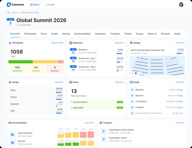Screen dimensions: 192x148
Task: Open the Registration form submissions row
Action: coord(97,108)
